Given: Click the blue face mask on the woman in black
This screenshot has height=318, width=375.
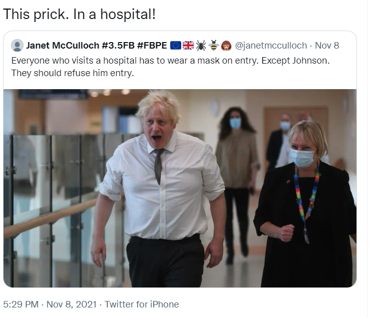Looking at the screenshot, I should point(302,158).
